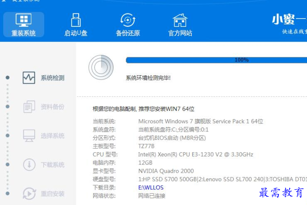Select the 选择系统 step label
The image size is (307, 205).
52,136
